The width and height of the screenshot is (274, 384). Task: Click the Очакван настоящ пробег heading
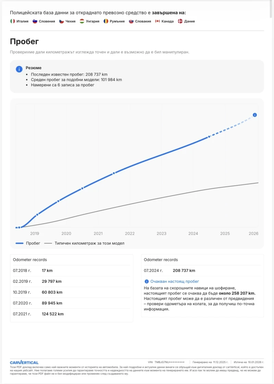[x=170, y=281]
